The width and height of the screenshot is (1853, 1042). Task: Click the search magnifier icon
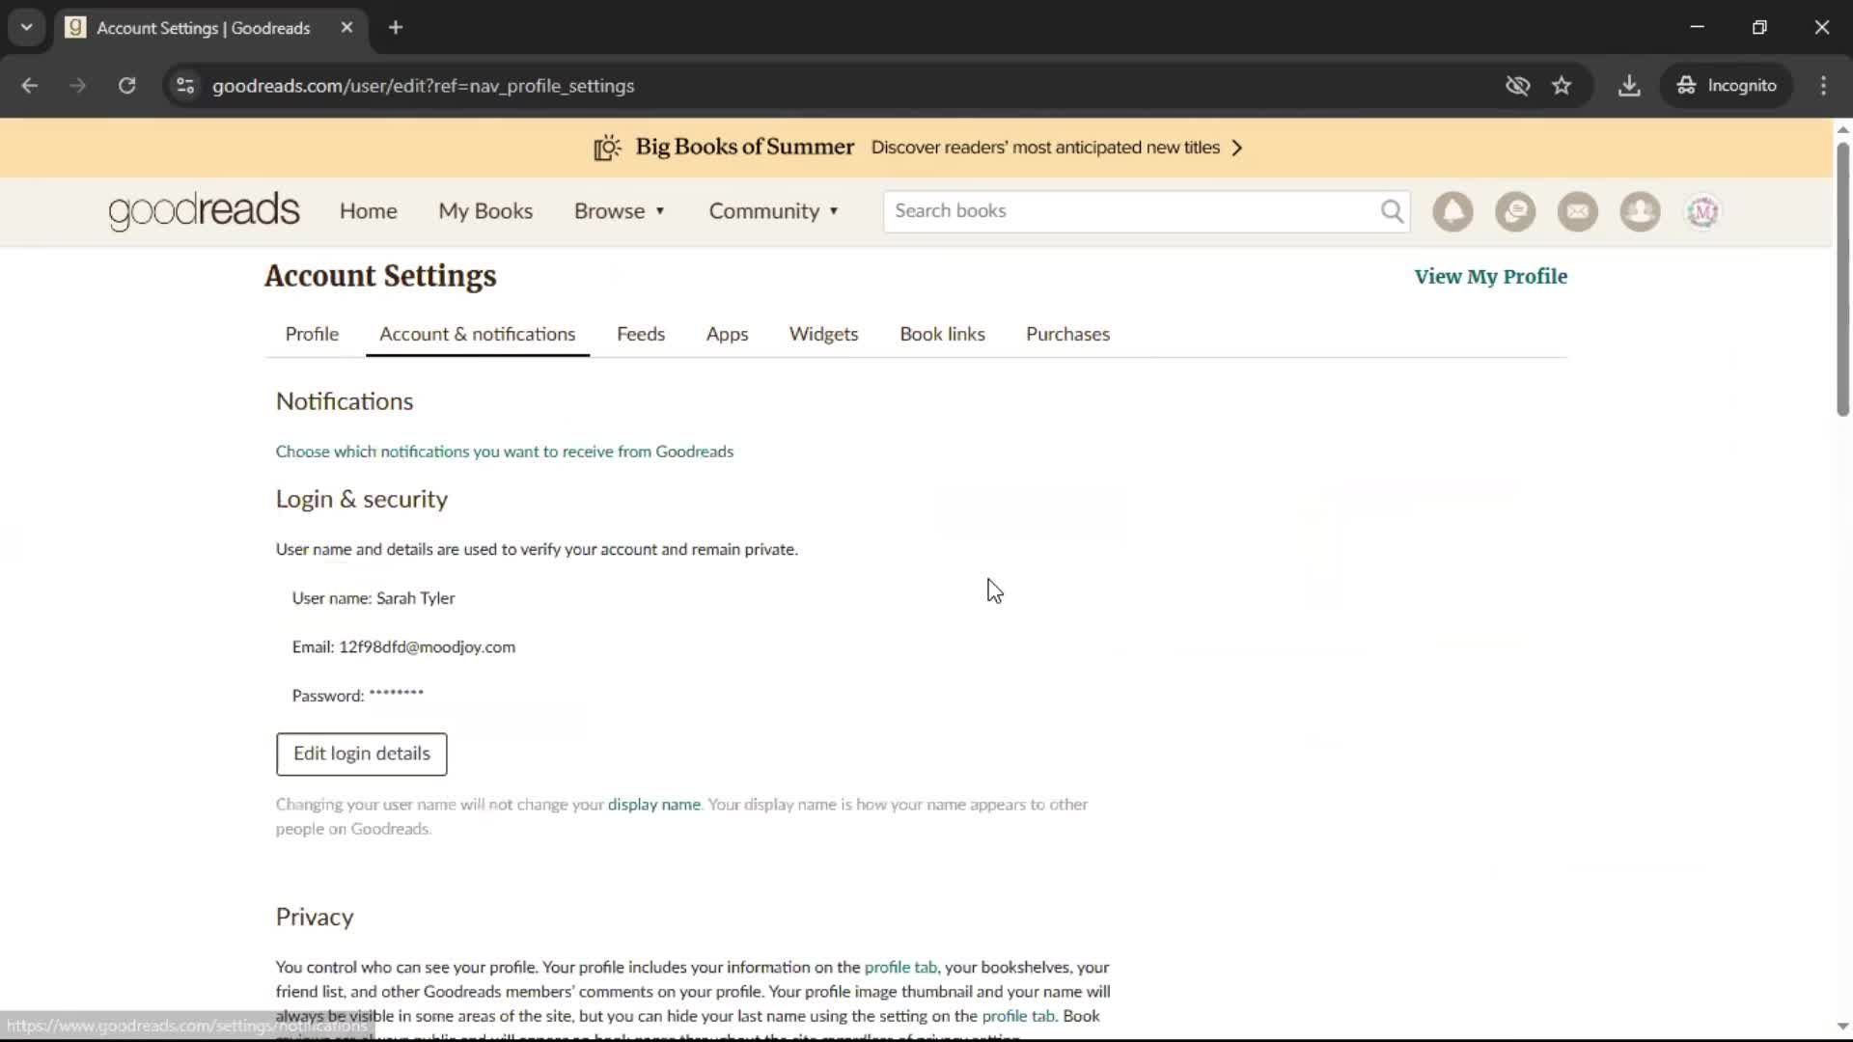pyautogui.click(x=1392, y=211)
